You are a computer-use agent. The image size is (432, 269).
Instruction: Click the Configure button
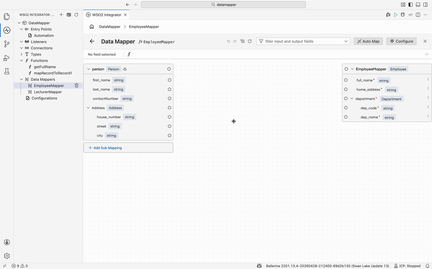coord(401,41)
